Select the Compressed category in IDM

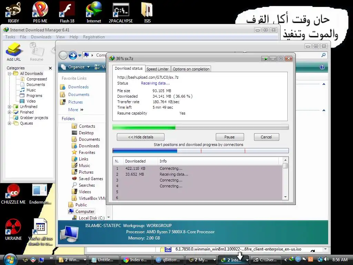click(37, 79)
